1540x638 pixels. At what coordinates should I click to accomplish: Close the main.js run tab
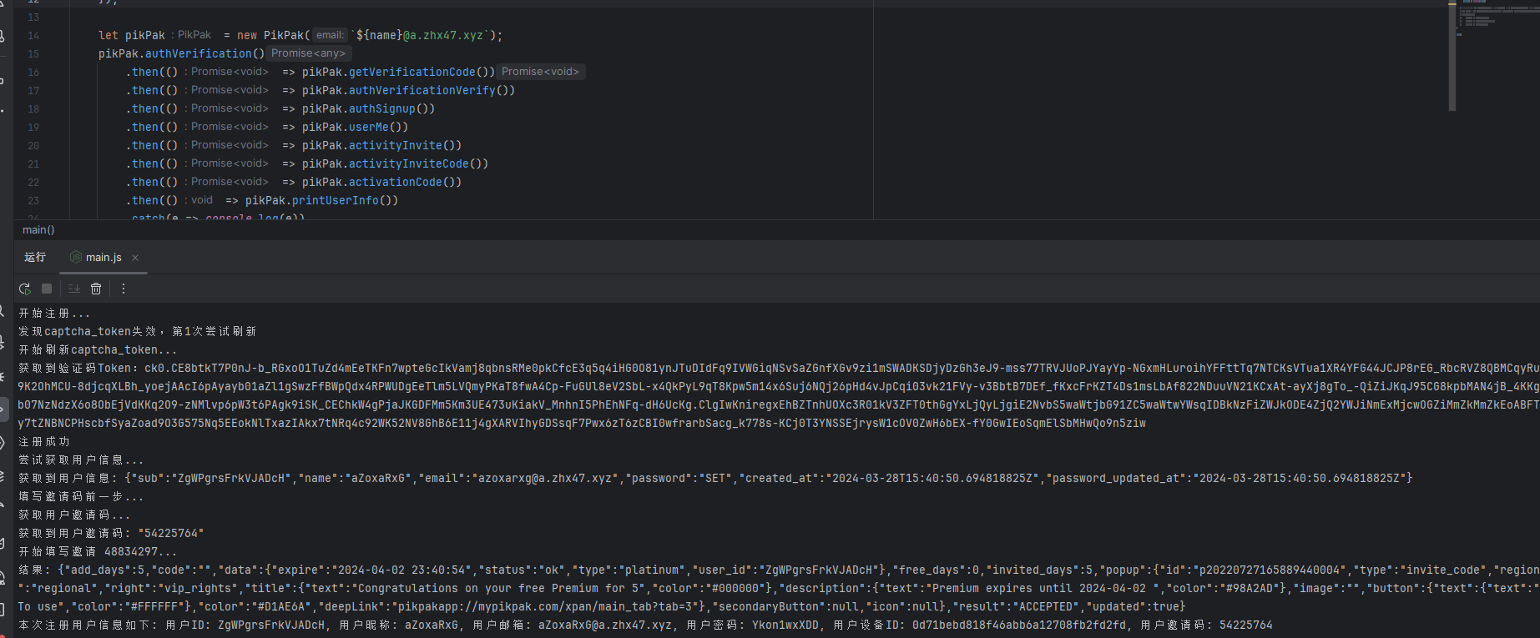135,258
